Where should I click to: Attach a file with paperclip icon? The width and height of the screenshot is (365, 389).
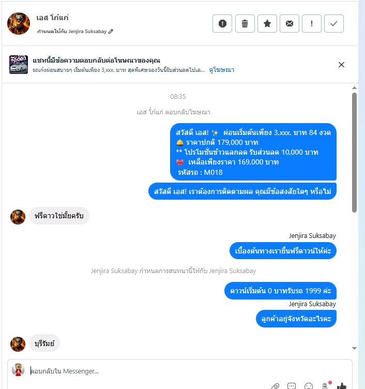(x=275, y=386)
